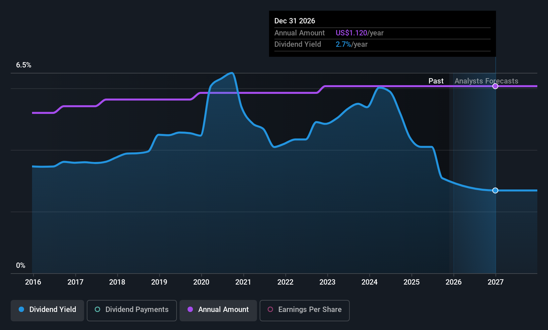This screenshot has width=548, height=330.
Task: Click the white marker on the purple line
Action: [495, 86]
